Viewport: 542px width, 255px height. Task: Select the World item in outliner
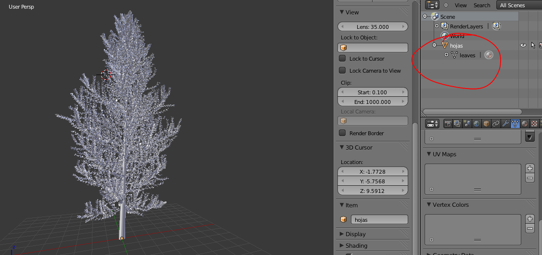coord(457,36)
